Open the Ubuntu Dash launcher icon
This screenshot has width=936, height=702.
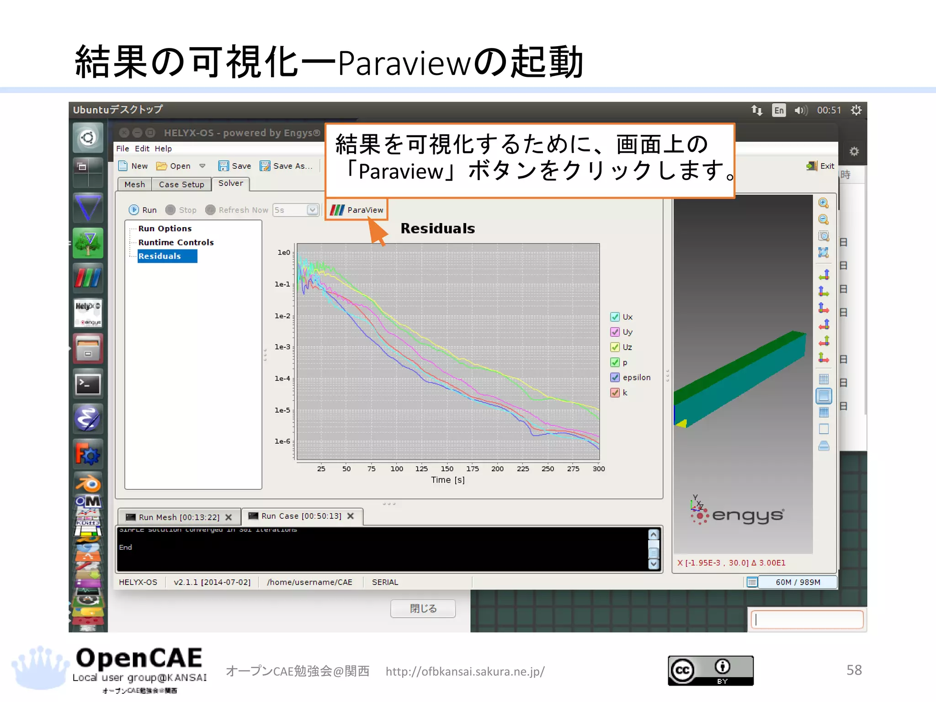[88, 138]
